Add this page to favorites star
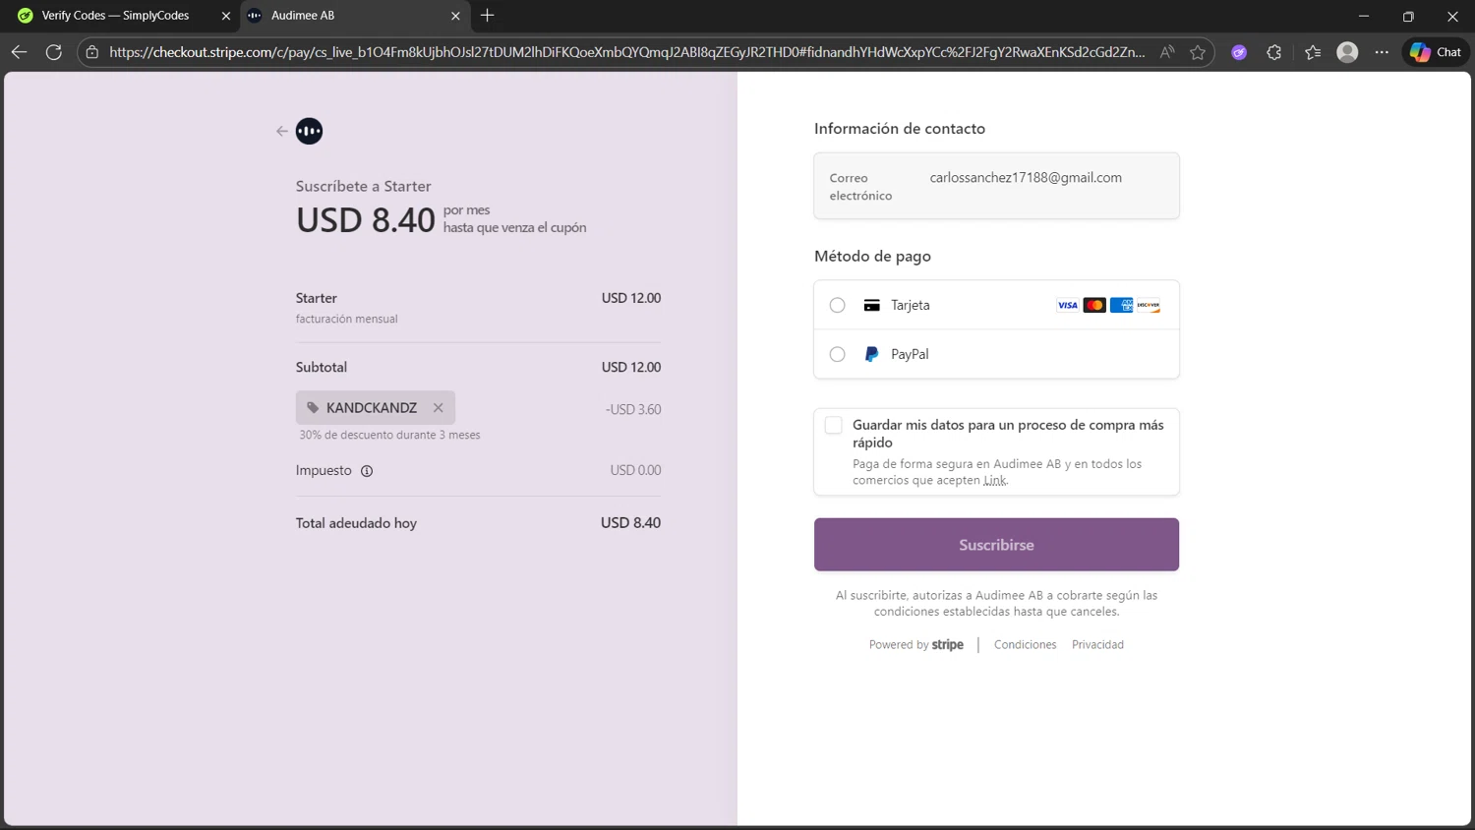The image size is (1475, 830). (1198, 52)
